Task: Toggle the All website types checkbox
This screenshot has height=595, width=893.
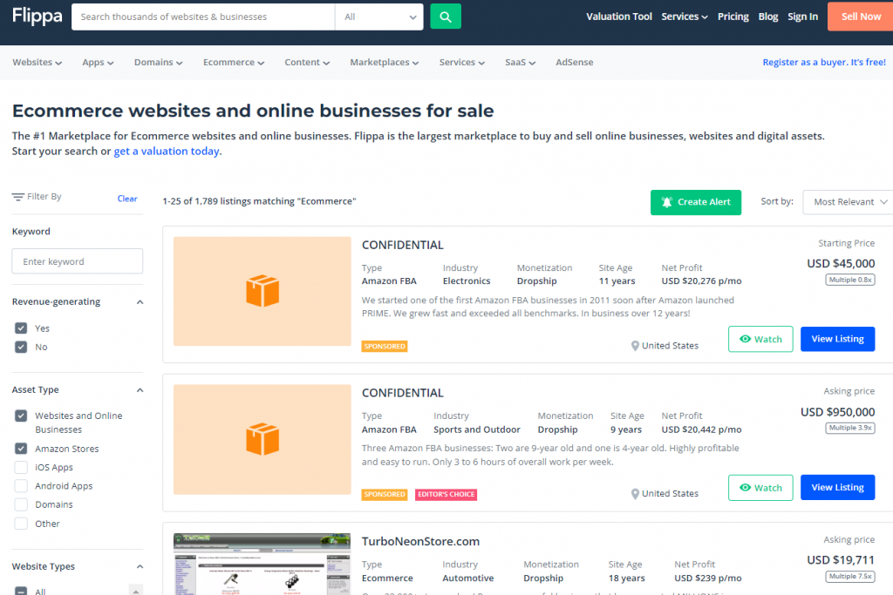Action: tap(21, 591)
